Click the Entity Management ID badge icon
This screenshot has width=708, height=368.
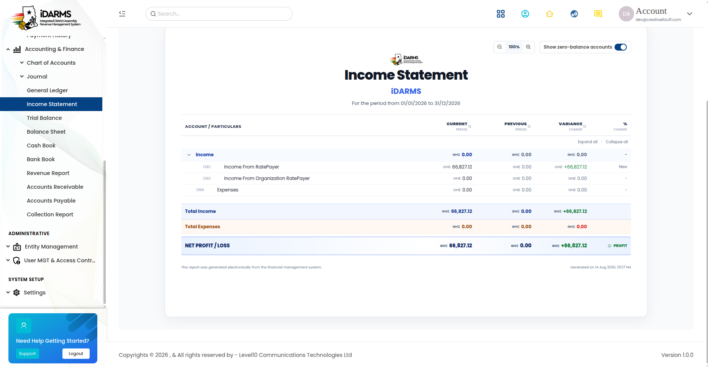pyautogui.click(x=17, y=247)
